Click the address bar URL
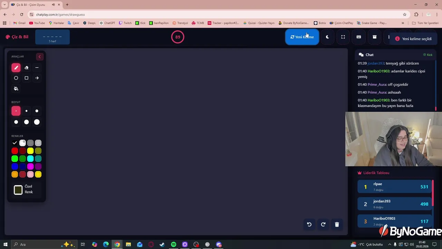Image resolution: width=442 pixels, height=249 pixels. click(60, 15)
